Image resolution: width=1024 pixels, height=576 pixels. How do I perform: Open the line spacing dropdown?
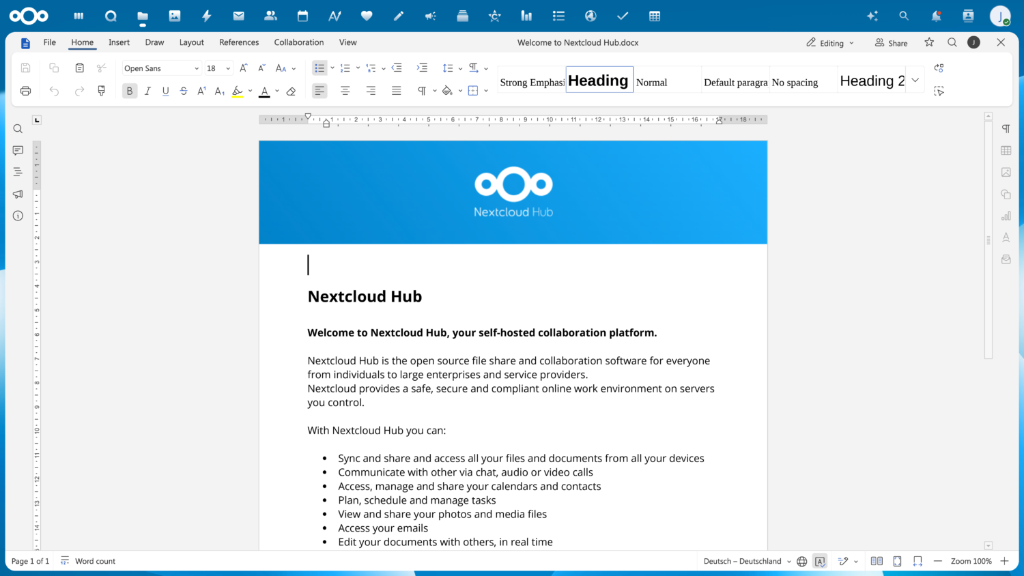[460, 68]
